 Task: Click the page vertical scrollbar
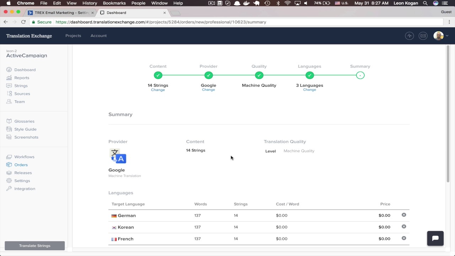448,114
